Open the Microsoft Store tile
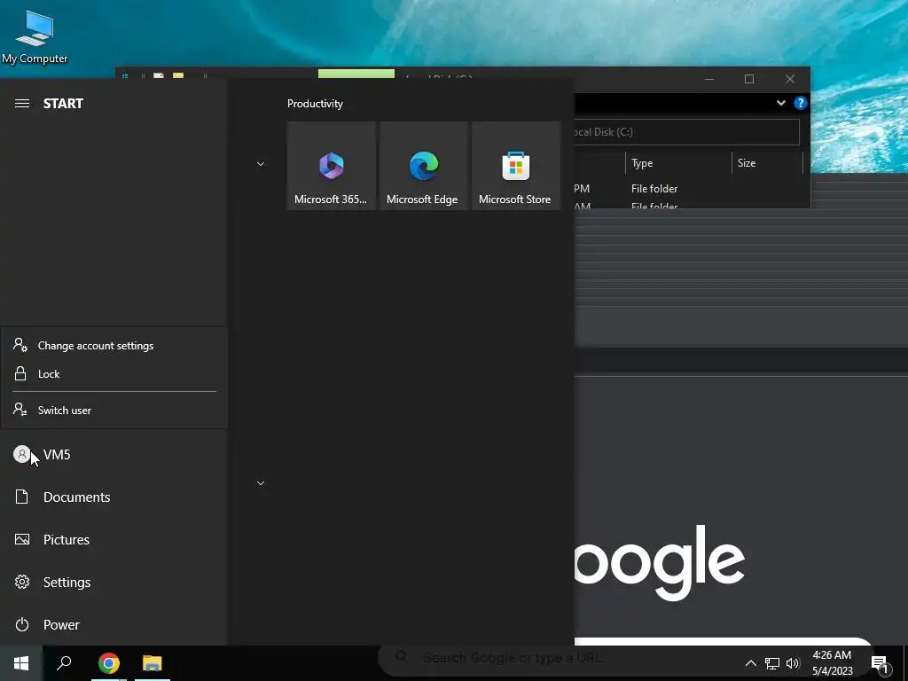This screenshot has width=908, height=681. 515,166
